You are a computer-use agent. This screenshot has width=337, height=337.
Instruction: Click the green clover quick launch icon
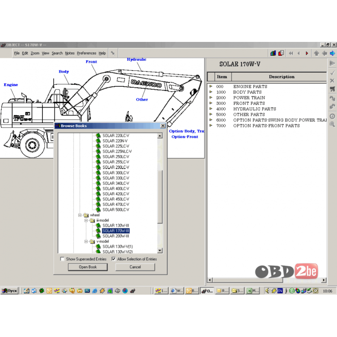[42, 291]
